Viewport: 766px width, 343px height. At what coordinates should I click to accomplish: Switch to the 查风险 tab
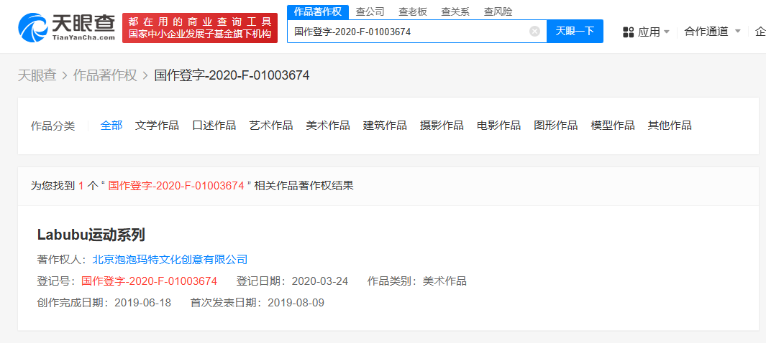(x=498, y=11)
